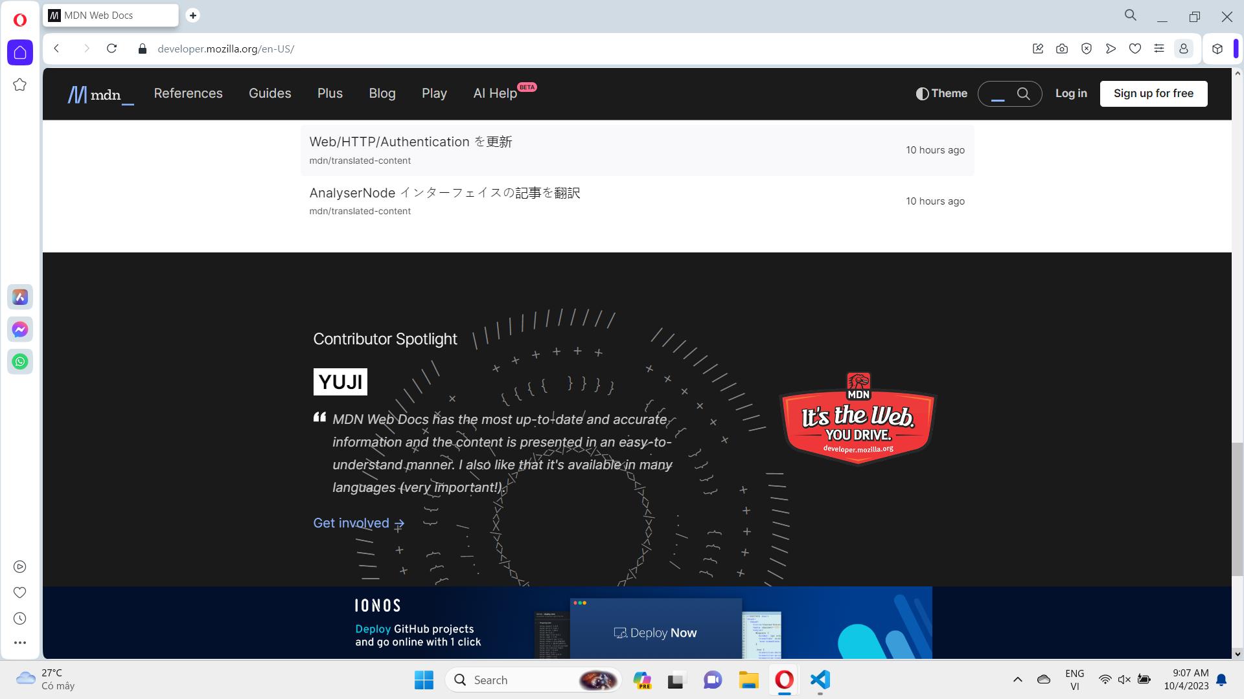The height and width of the screenshot is (699, 1244).
Task: Expand the References dropdown menu
Action: tap(188, 93)
